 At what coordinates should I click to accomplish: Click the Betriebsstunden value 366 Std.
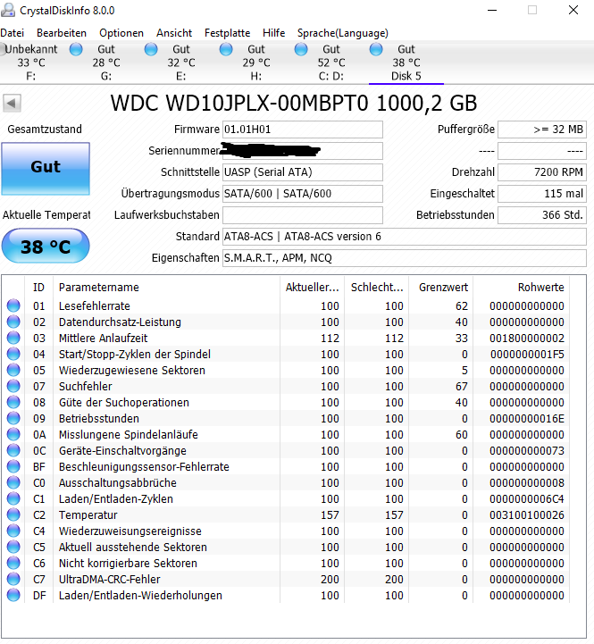542,214
